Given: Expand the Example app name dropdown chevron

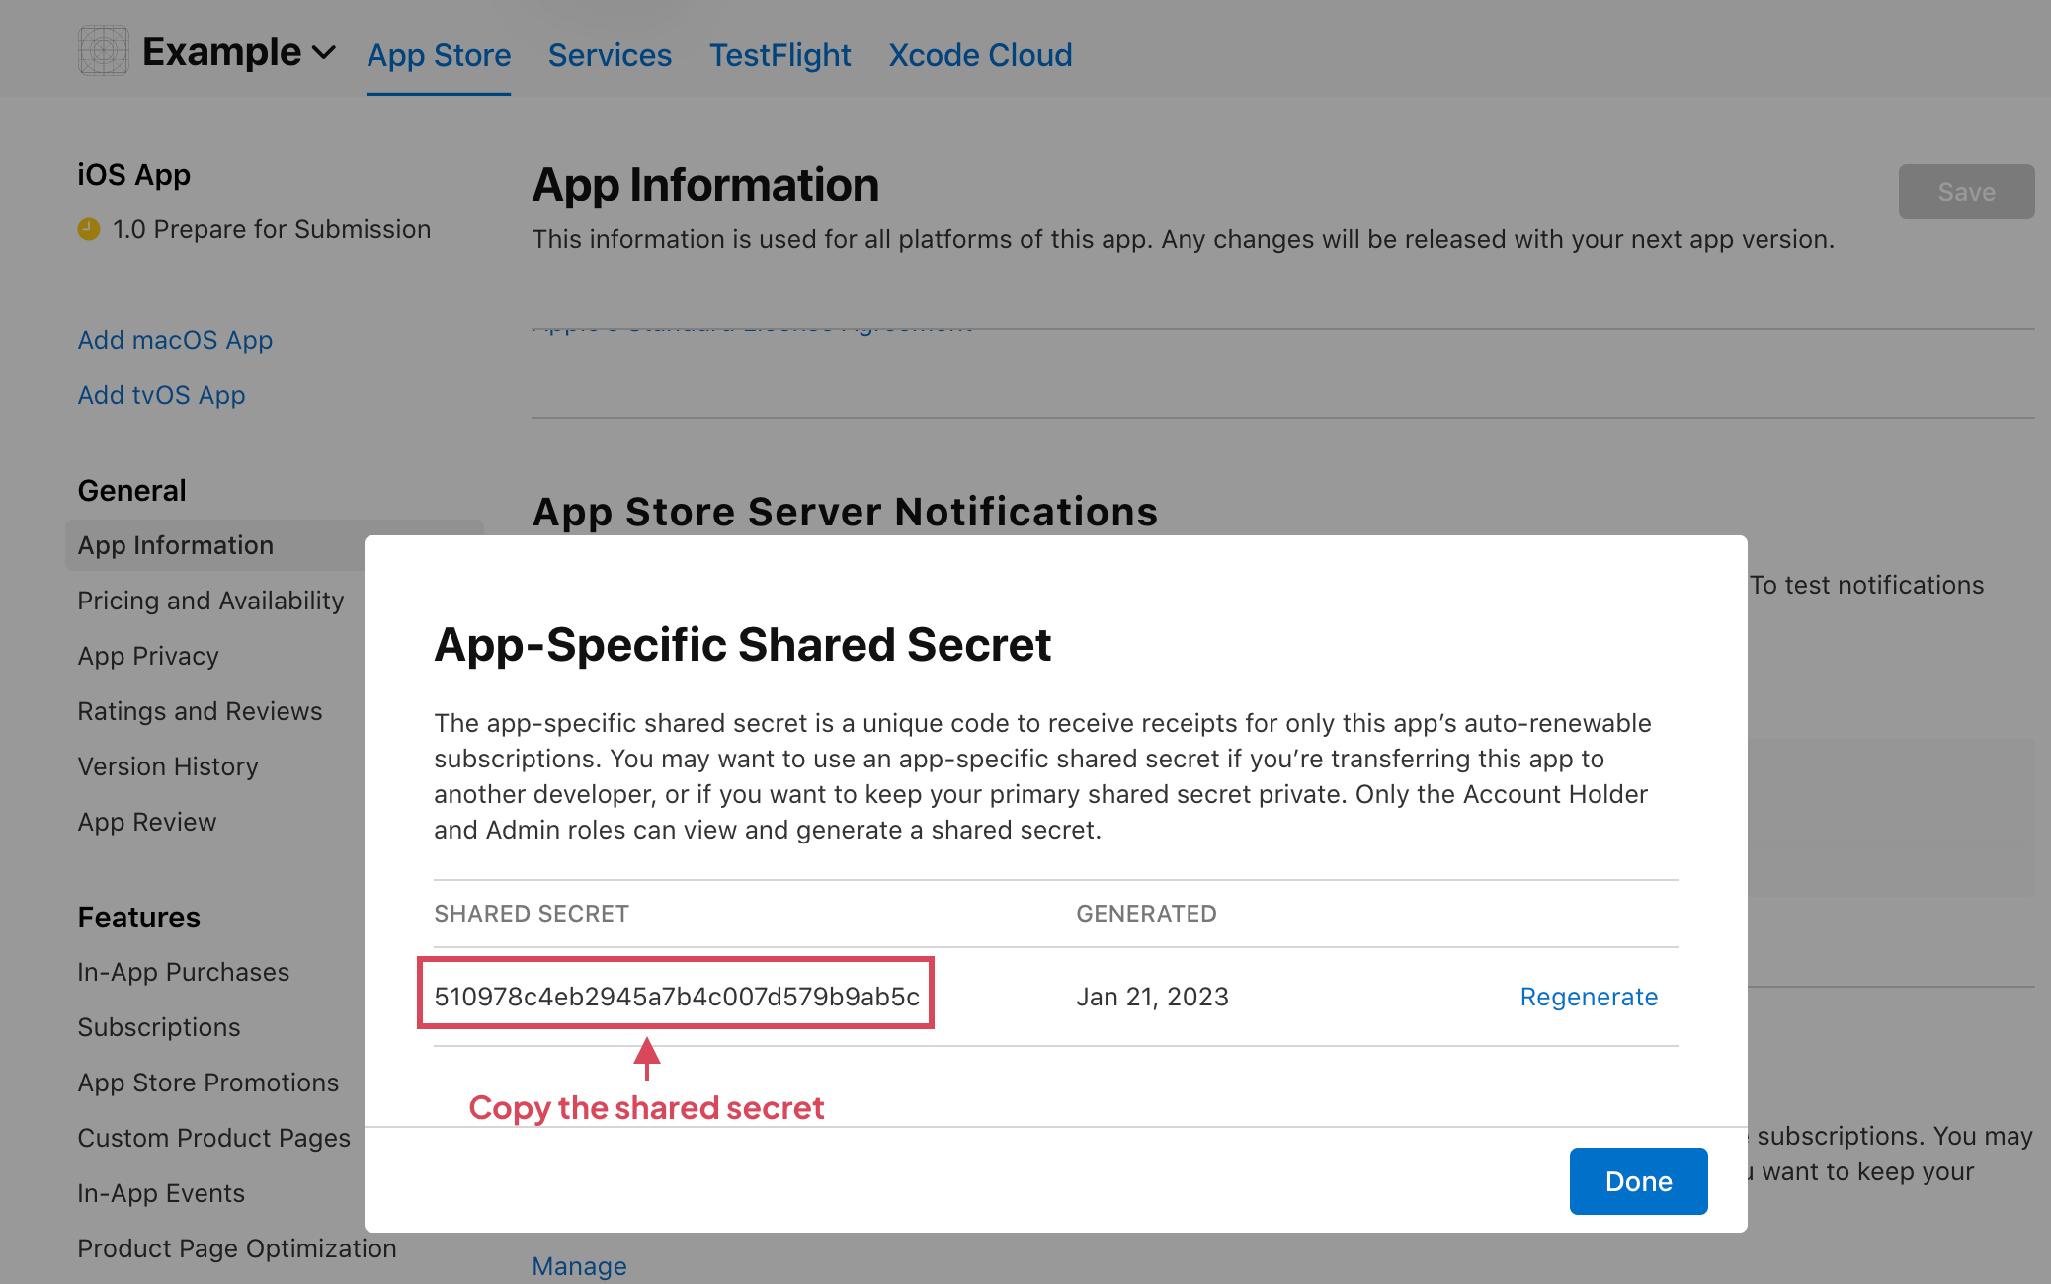Looking at the screenshot, I should coord(324,53).
